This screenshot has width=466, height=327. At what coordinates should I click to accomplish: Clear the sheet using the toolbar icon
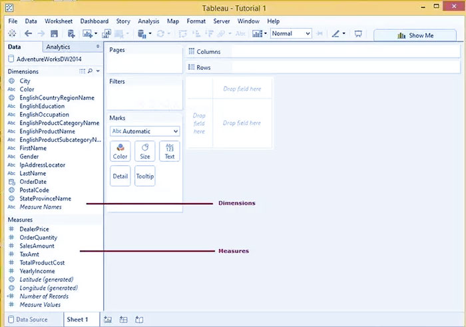tap(119, 34)
